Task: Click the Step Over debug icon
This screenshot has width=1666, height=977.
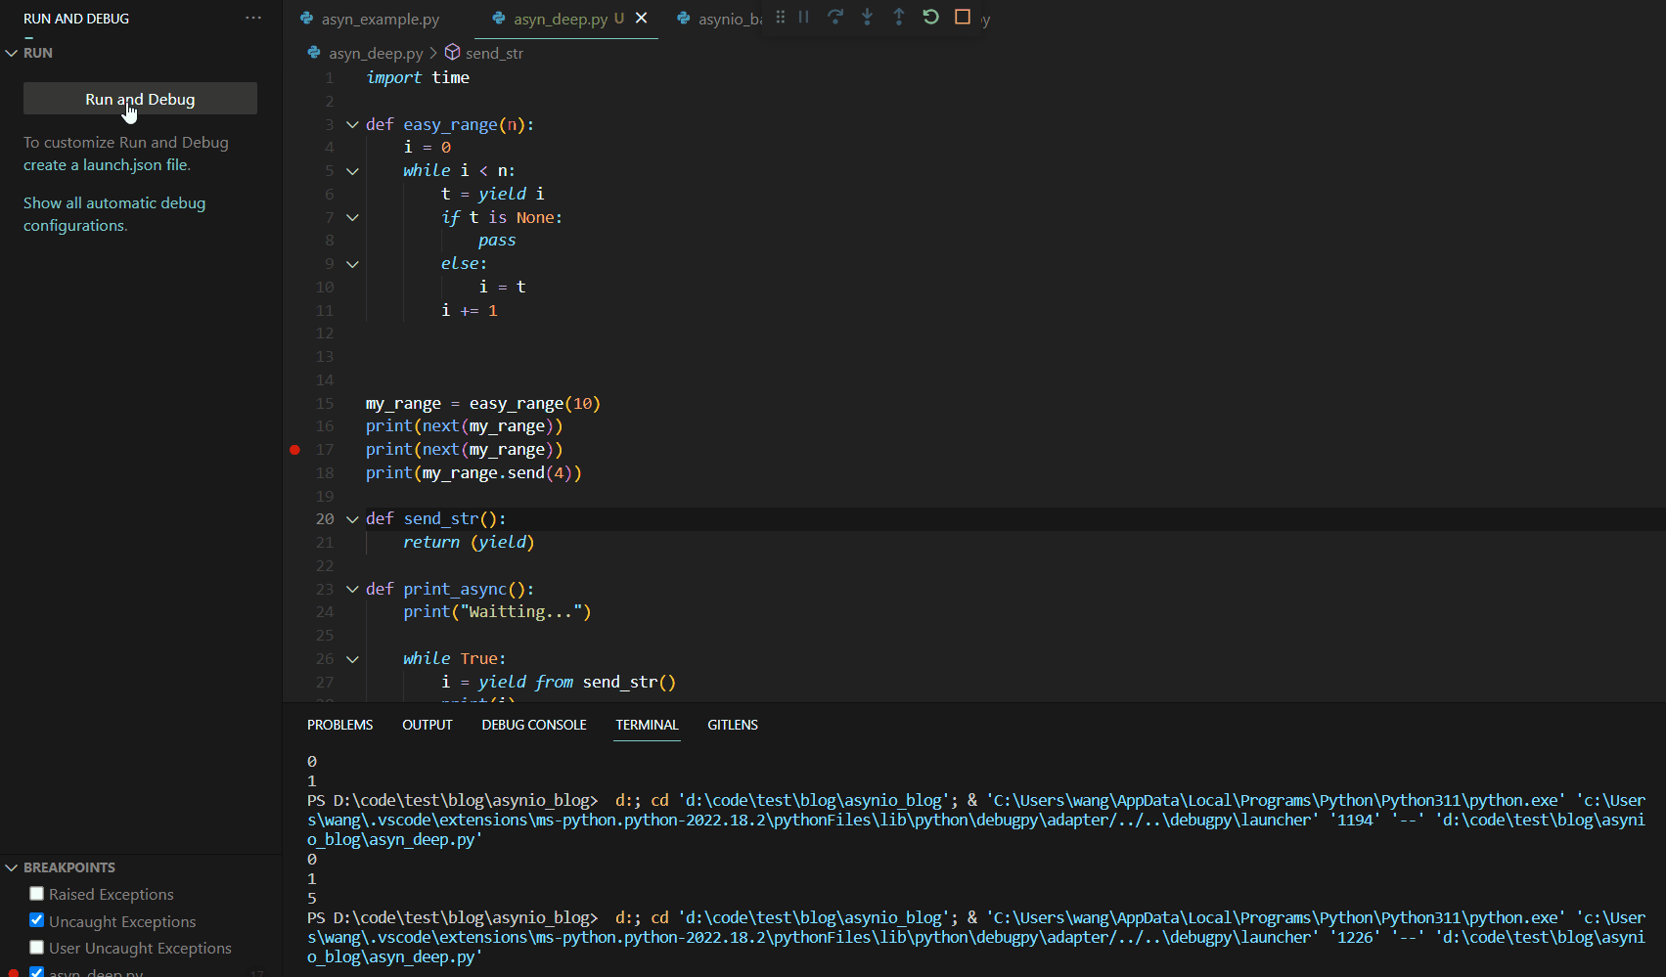Action: point(835,17)
